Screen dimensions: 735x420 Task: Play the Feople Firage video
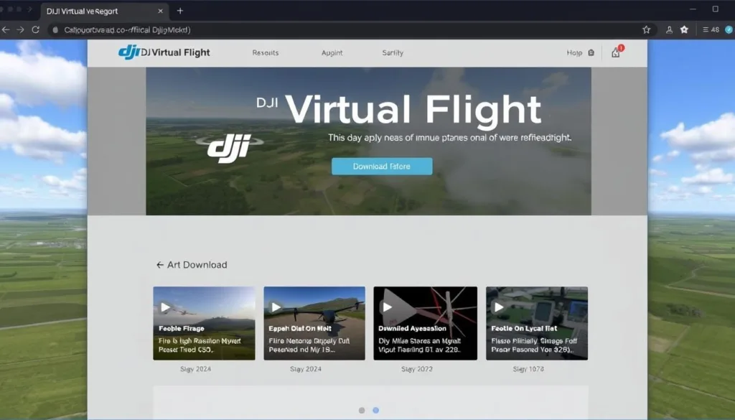(x=166, y=307)
